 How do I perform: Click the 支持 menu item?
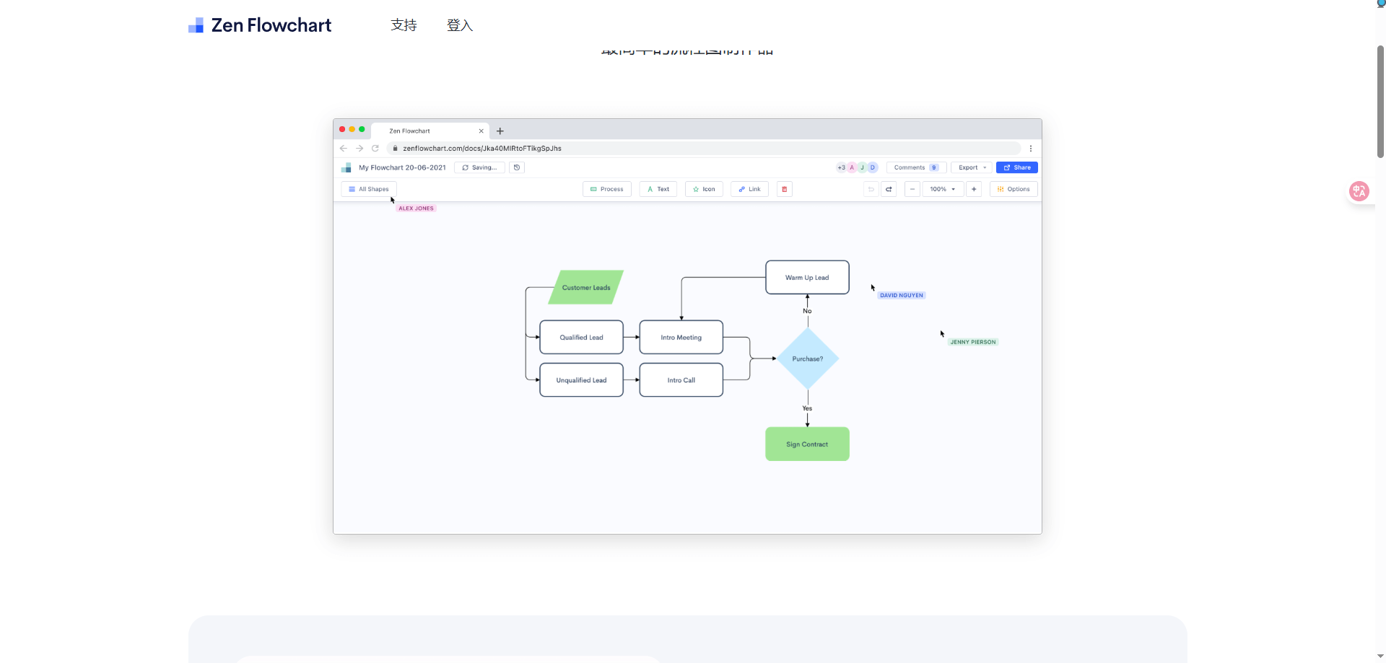pyautogui.click(x=403, y=25)
